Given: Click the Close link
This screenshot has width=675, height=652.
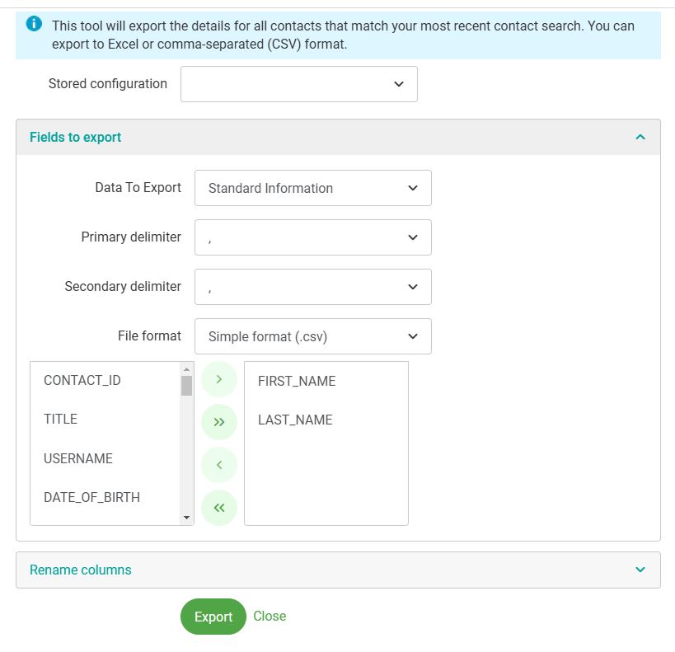Looking at the screenshot, I should tap(270, 616).
